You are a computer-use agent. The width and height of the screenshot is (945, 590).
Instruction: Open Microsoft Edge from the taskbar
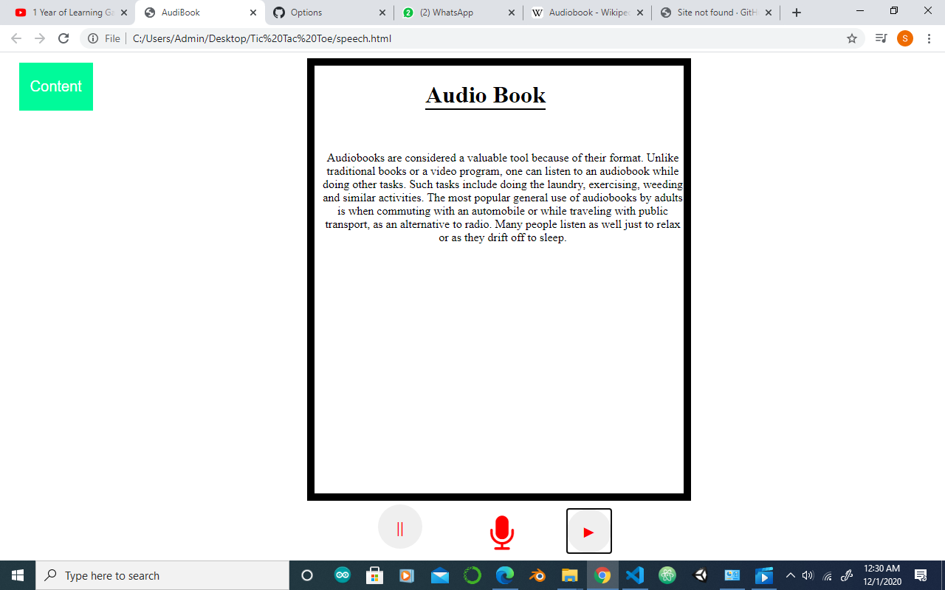click(x=505, y=575)
